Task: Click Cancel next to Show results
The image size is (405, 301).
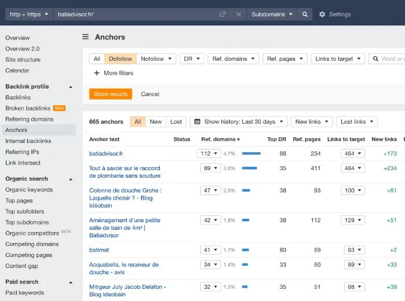Action: point(150,94)
